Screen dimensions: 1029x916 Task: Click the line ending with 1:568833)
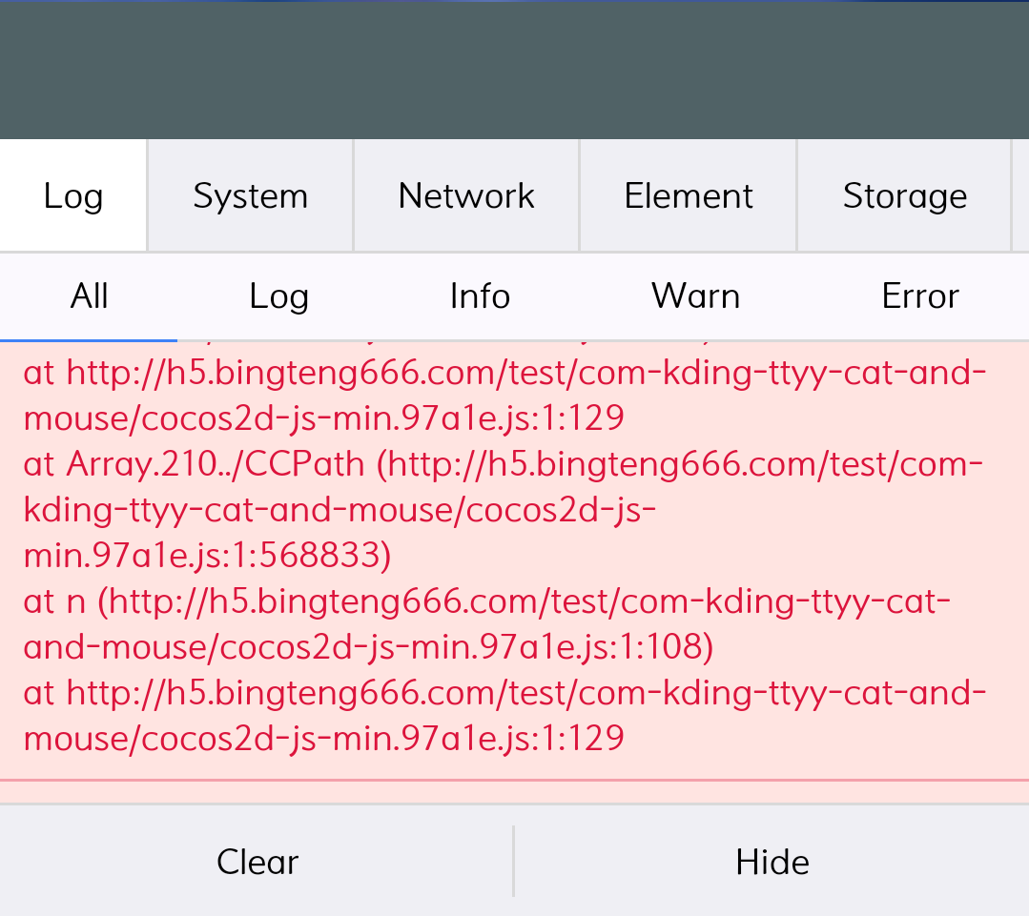pyautogui.click(x=207, y=556)
